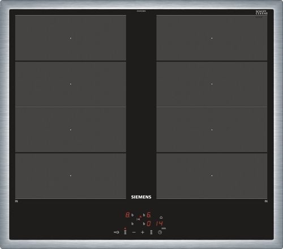Tap the rear-right zone level display 6
This screenshot has width=283, height=249.
click(149, 214)
